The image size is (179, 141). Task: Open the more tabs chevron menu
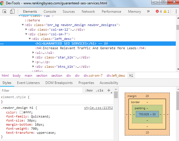pyautogui.click(x=148, y=11)
